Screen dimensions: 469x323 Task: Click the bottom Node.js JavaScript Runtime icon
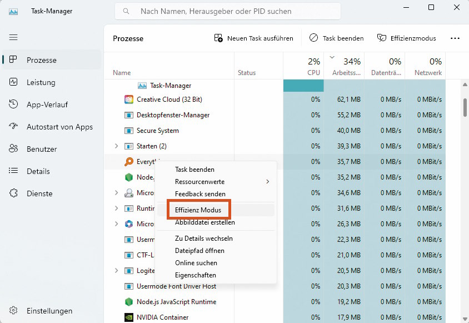pyautogui.click(x=128, y=302)
